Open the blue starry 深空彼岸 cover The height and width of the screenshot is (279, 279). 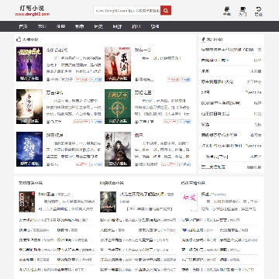point(29,149)
